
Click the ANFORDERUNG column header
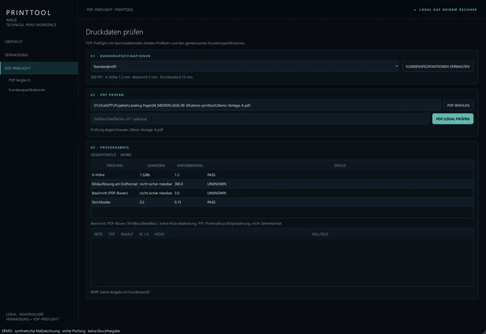click(190, 165)
